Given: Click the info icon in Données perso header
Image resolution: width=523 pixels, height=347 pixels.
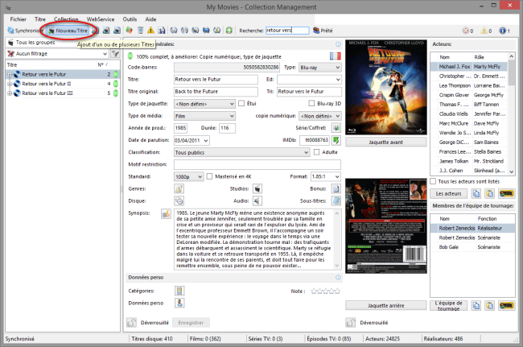Looking at the screenshot, I should click(338, 278).
